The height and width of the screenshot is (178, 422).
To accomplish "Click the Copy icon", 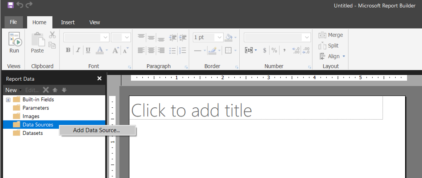I will (x=52, y=45).
